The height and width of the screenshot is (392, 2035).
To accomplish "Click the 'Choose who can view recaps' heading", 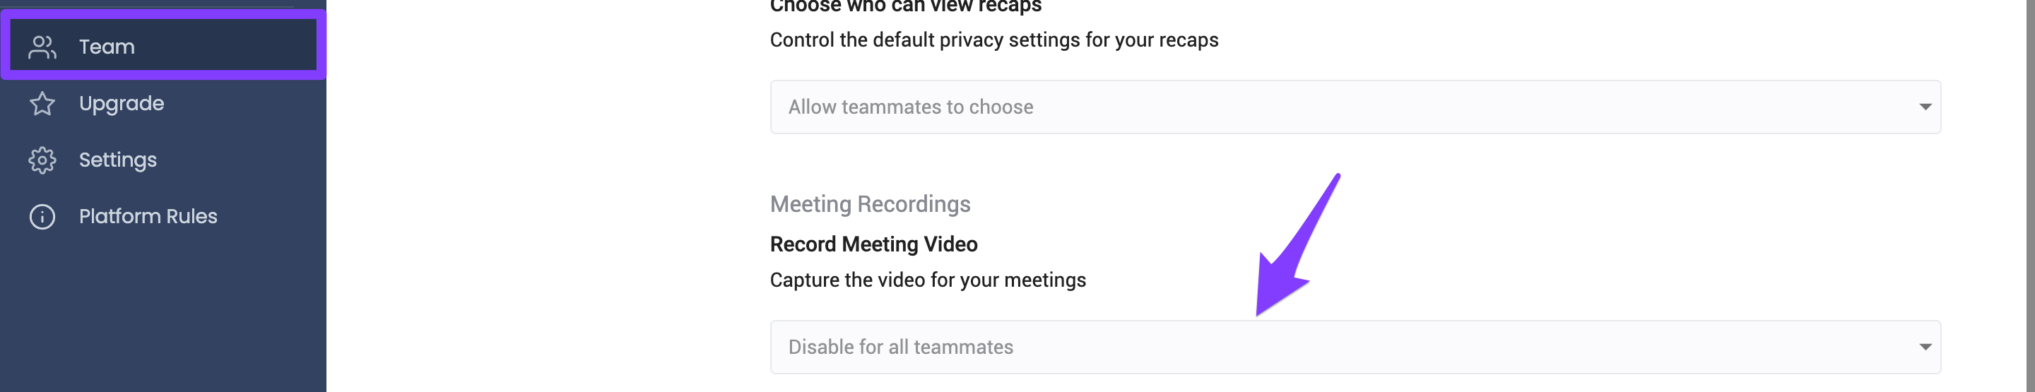I will pos(905,7).
